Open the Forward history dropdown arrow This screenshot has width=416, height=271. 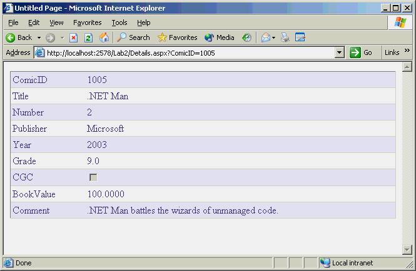62,38
